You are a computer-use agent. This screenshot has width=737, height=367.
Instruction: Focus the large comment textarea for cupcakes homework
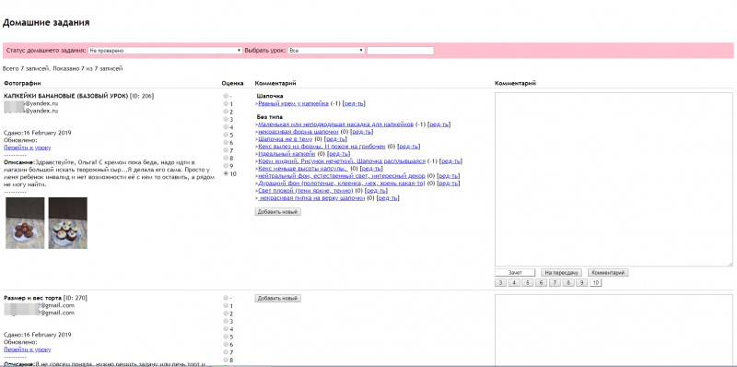(614, 178)
